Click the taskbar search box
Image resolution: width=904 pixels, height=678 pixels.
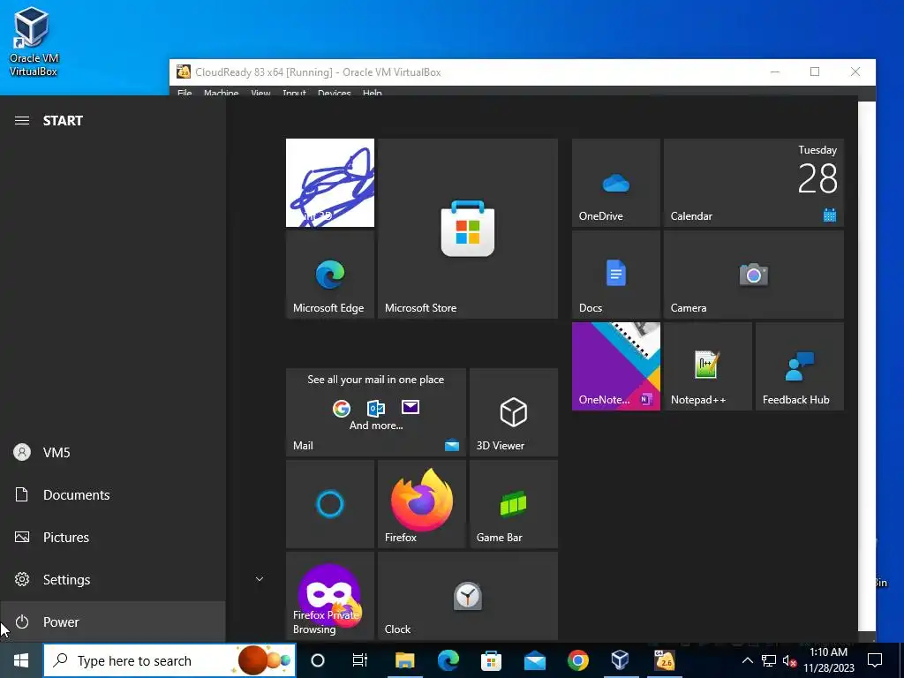(x=169, y=660)
